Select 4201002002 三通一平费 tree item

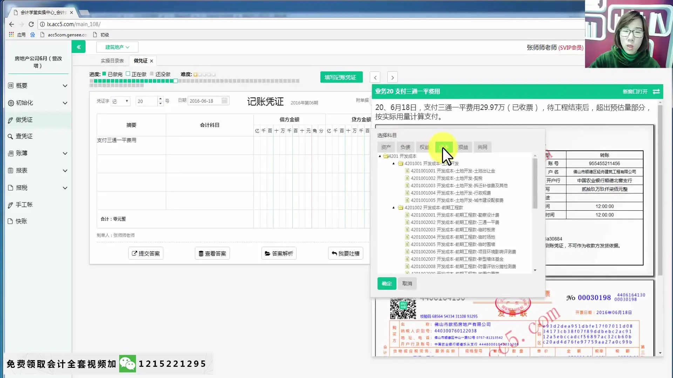pyautogui.click(x=455, y=222)
